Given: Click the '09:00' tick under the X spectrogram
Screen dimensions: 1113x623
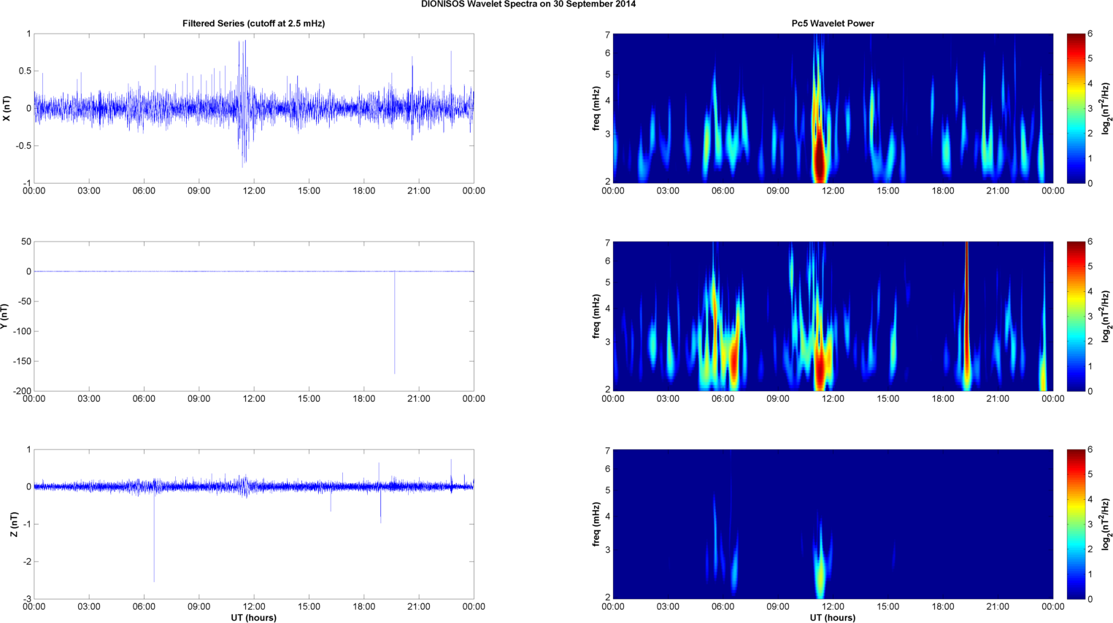Looking at the screenshot, I should [x=778, y=191].
